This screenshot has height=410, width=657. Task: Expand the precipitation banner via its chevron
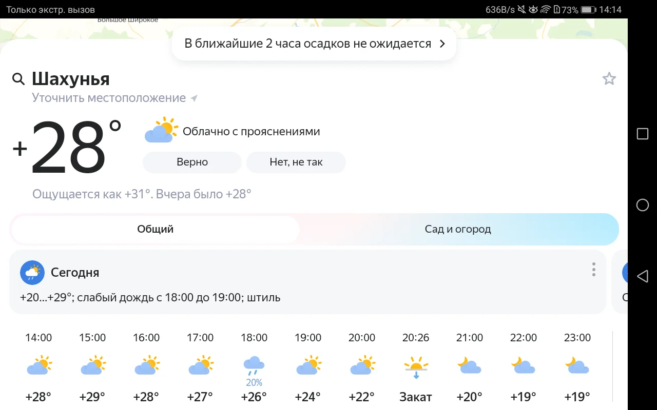pyautogui.click(x=442, y=44)
